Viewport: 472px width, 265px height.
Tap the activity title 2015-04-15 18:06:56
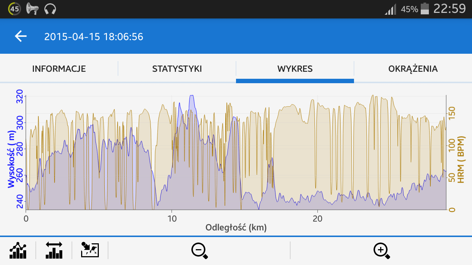point(94,37)
